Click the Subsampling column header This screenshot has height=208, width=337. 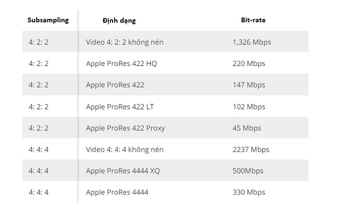(x=48, y=20)
